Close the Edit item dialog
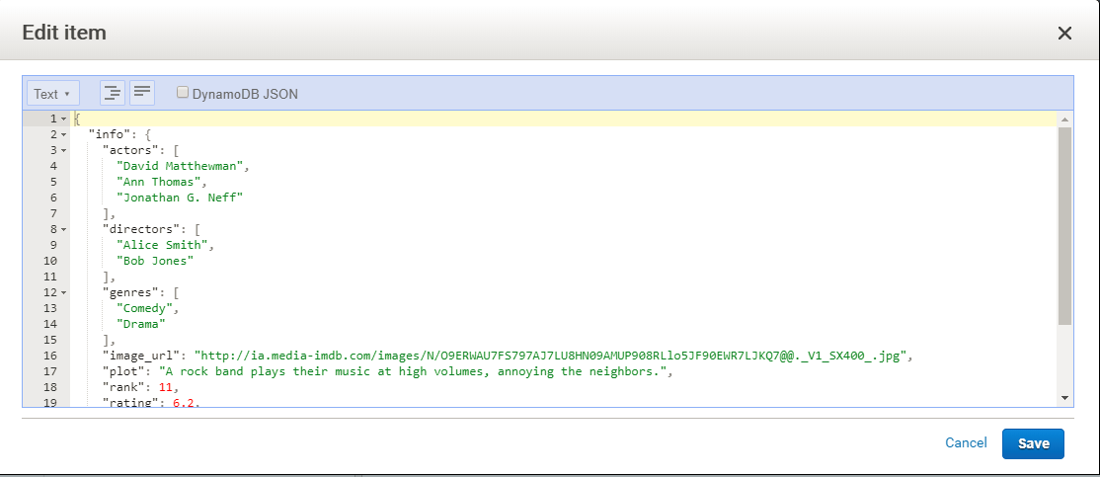Viewport: 1100px width, 477px height. click(x=1064, y=33)
